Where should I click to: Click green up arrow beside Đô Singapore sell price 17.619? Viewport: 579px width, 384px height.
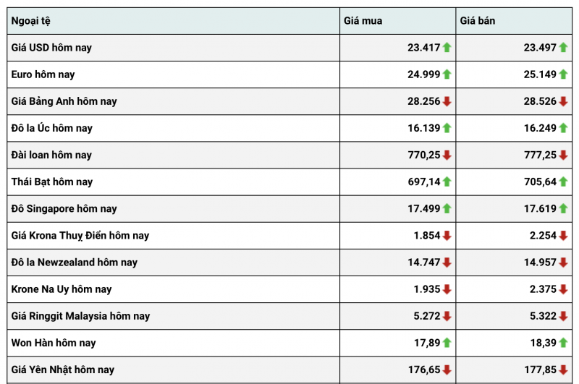[x=563, y=208]
